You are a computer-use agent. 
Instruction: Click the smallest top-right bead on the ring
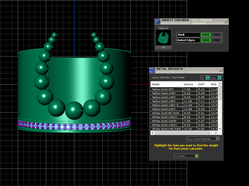pyautogui.click(x=94, y=35)
